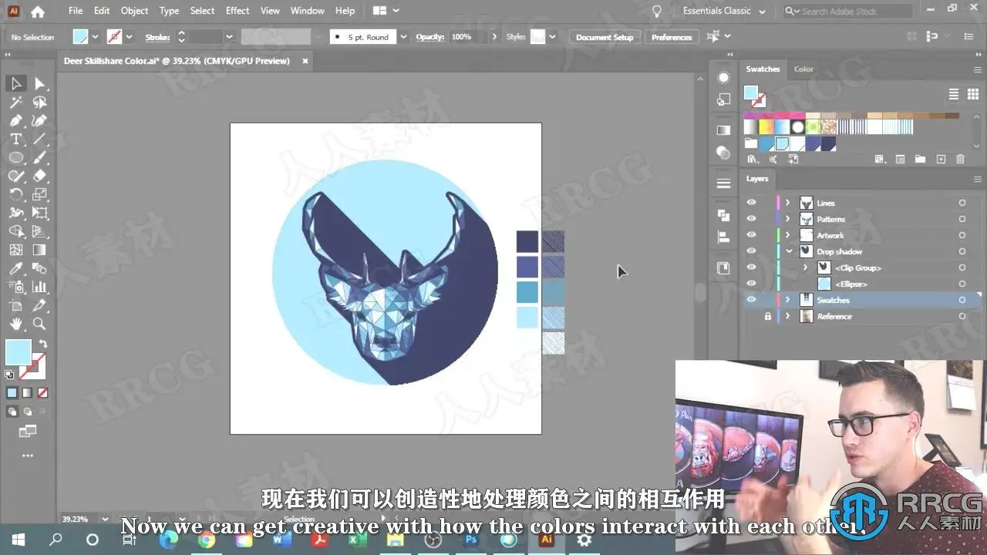This screenshot has width=987, height=555.
Task: Select the Lasso tool
Action: click(39, 103)
